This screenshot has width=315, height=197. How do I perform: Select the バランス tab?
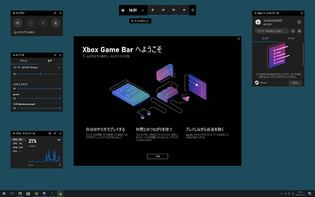[x=23, y=61]
